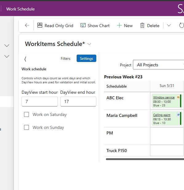Screen dimensions: 184x190
Task: Select the ABC Elec schedulable row
Action: [x=115, y=98]
